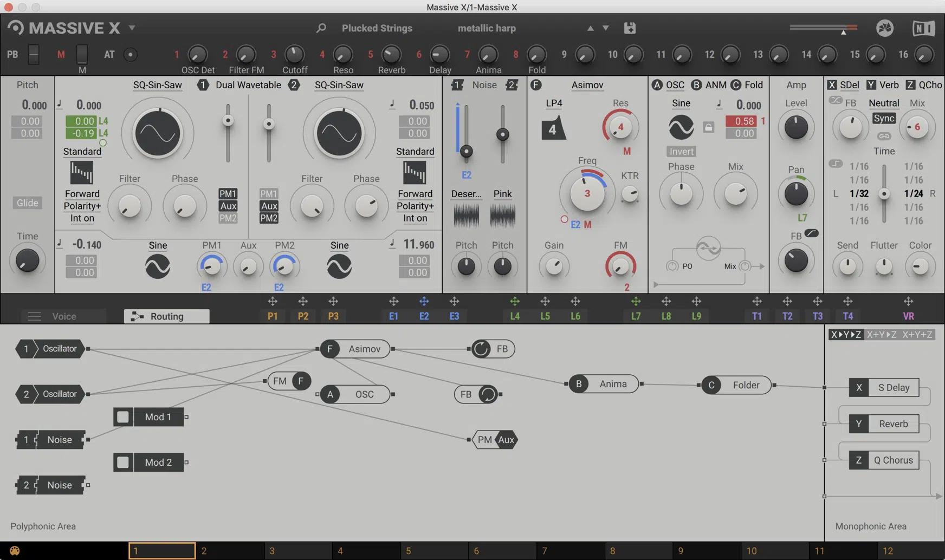Open oscillator 1 Forward mode menu
Viewport: 945px width, 560px height.
point(82,194)
